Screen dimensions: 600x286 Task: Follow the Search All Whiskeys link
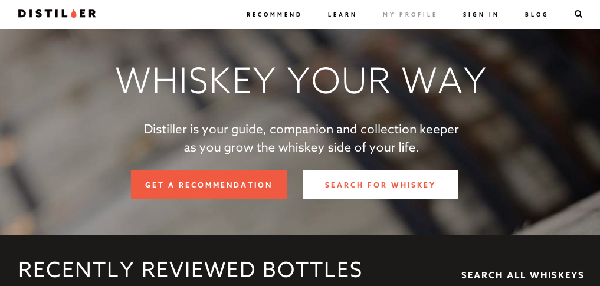pos(522,275)
